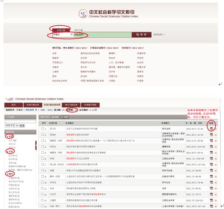Click the magnifier search button in the top form
Viewport: 224px width, 209px height.
[141, 35]
